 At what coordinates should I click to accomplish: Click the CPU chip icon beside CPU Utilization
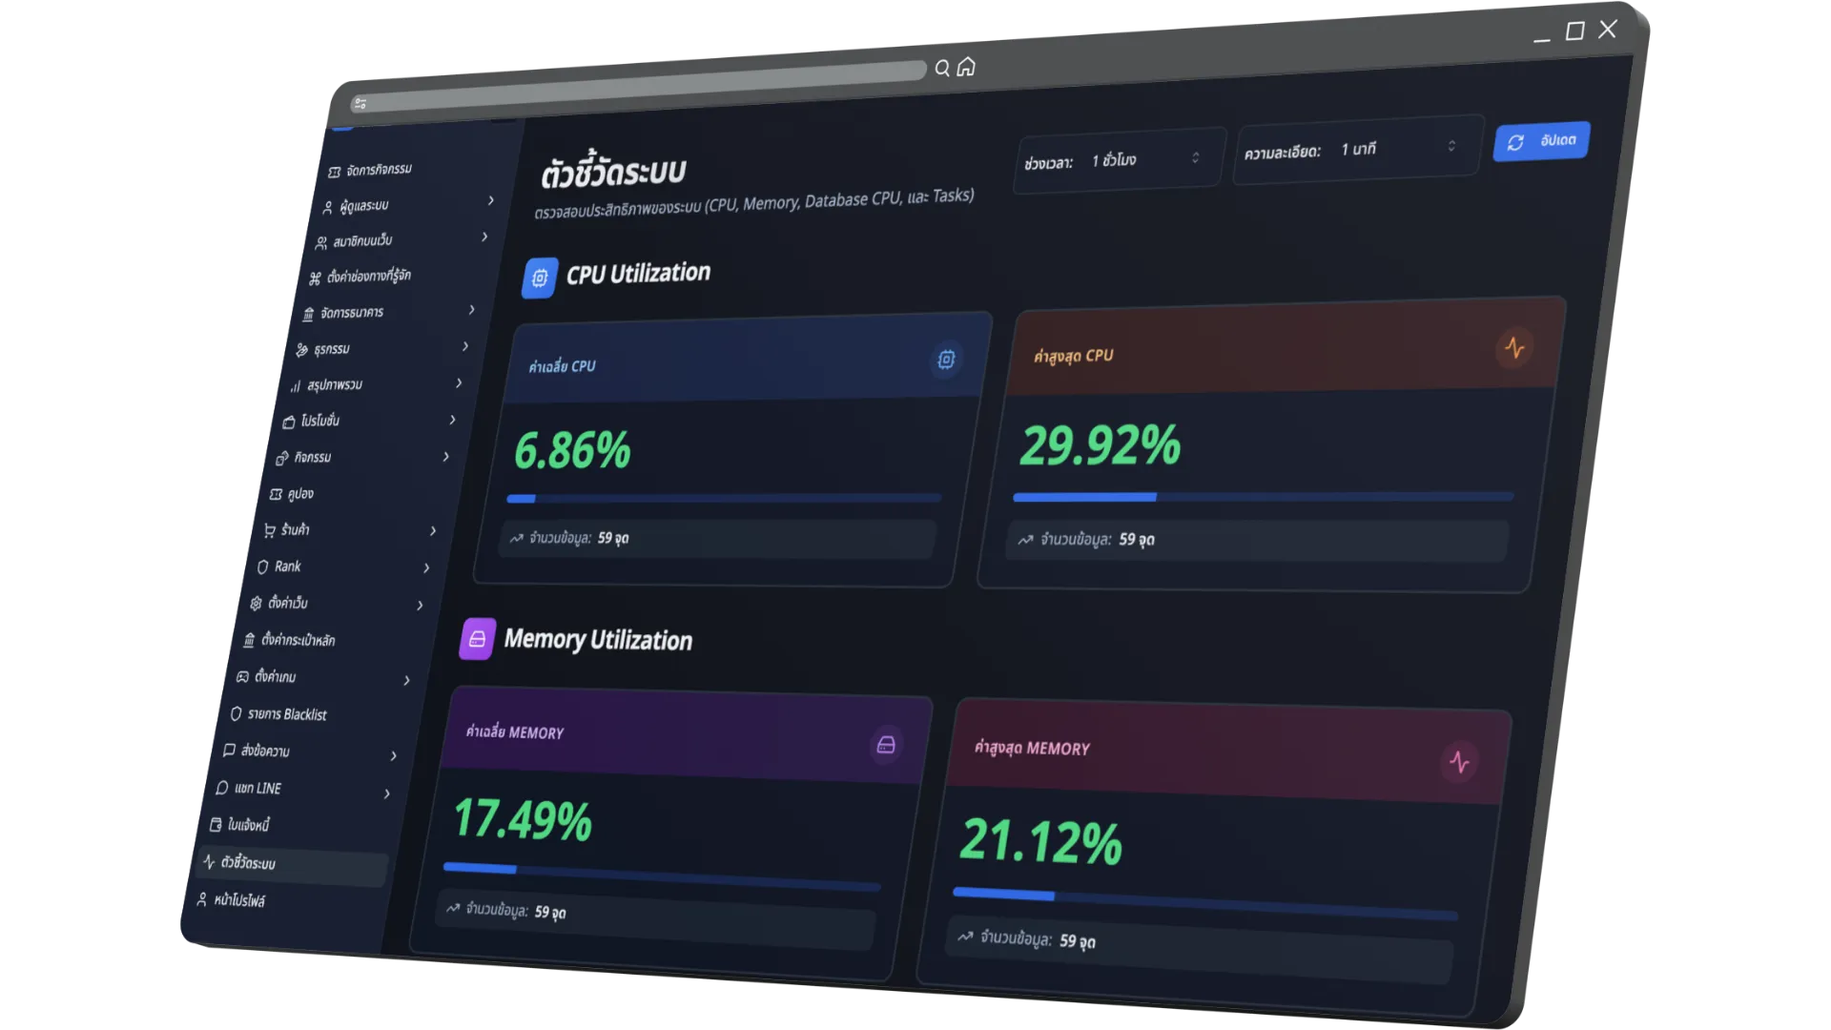click(540, 278)
